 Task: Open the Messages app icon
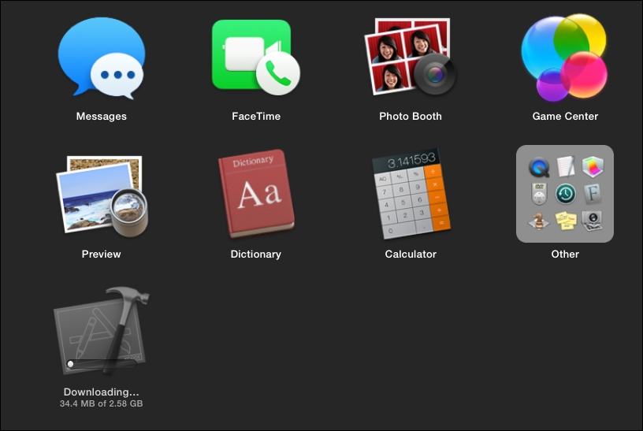[x=102, y=58]
